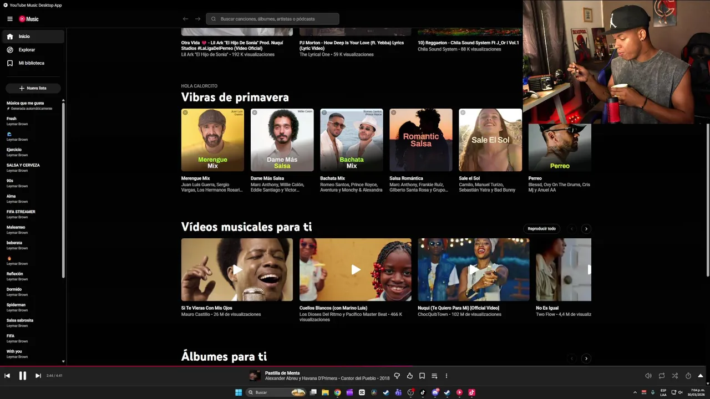Open the sleep timer icon

pos(688,376)
